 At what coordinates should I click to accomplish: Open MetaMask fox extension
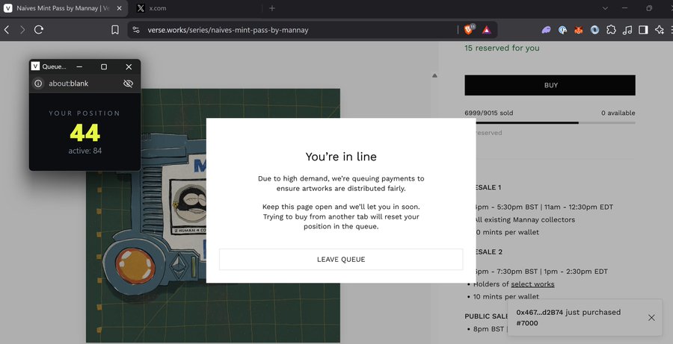point(579,30)
